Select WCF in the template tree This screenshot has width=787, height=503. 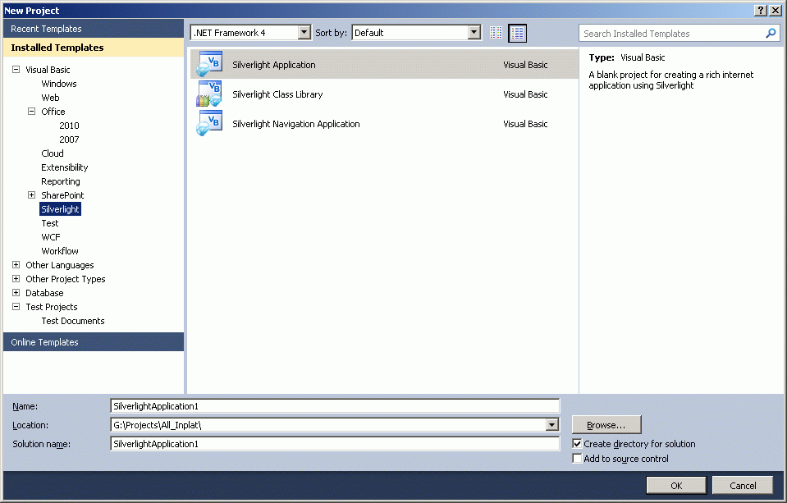click(x=51, y=237)
